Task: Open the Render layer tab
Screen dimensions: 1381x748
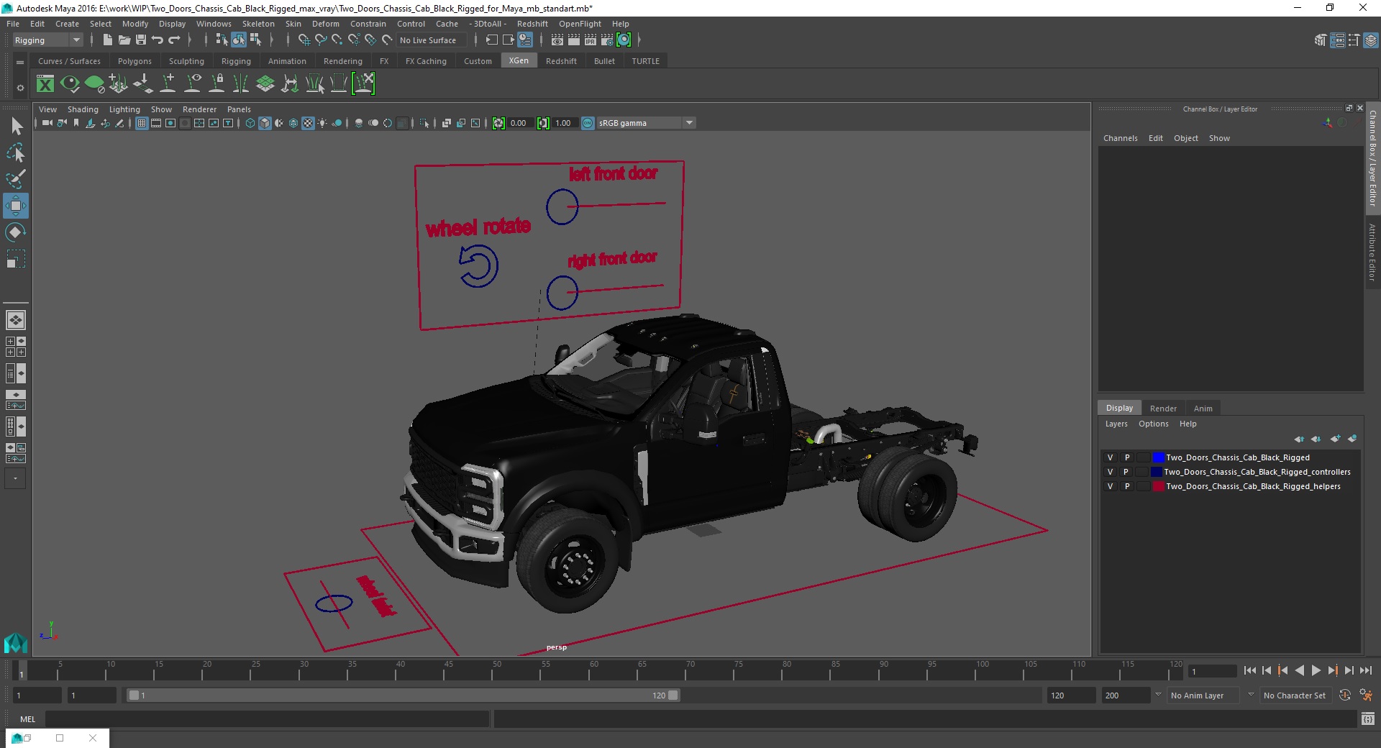Action: [1163, 409]
